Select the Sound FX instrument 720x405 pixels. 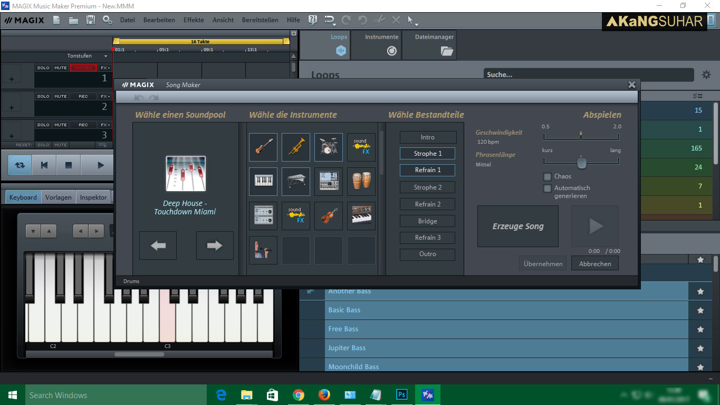361,147
